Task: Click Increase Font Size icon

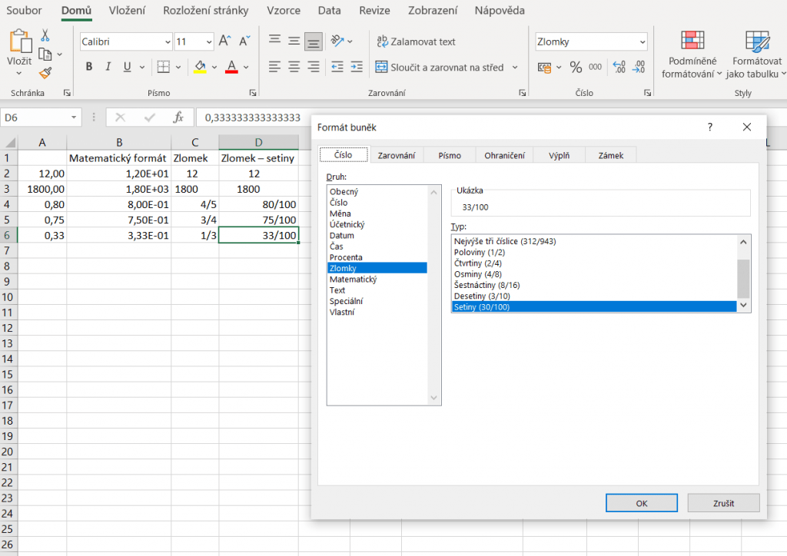Action: pyautogui.click(x=225, y=41)
